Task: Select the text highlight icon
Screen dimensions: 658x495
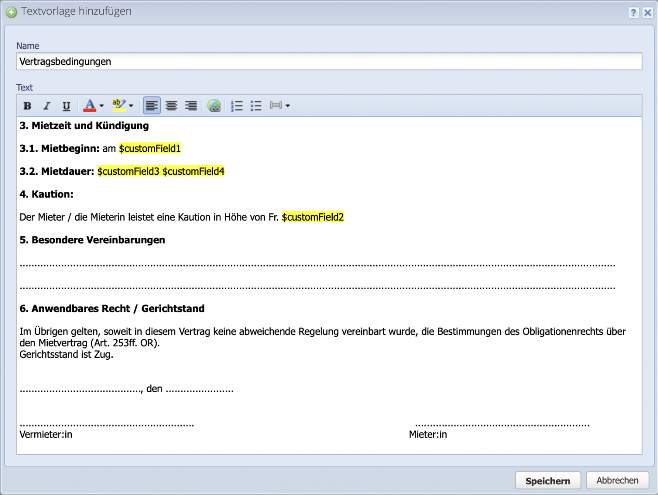Action: coord(119,104)
